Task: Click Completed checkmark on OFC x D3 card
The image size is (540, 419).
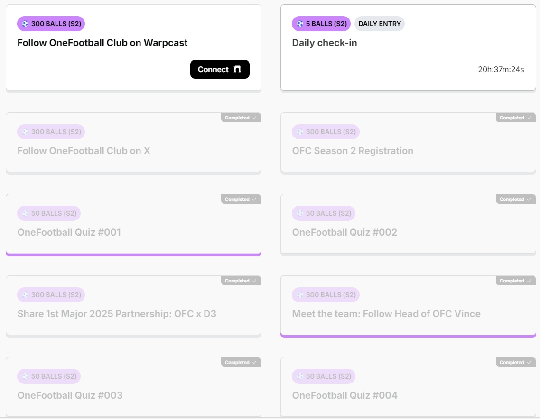Action: click(255, 281)
